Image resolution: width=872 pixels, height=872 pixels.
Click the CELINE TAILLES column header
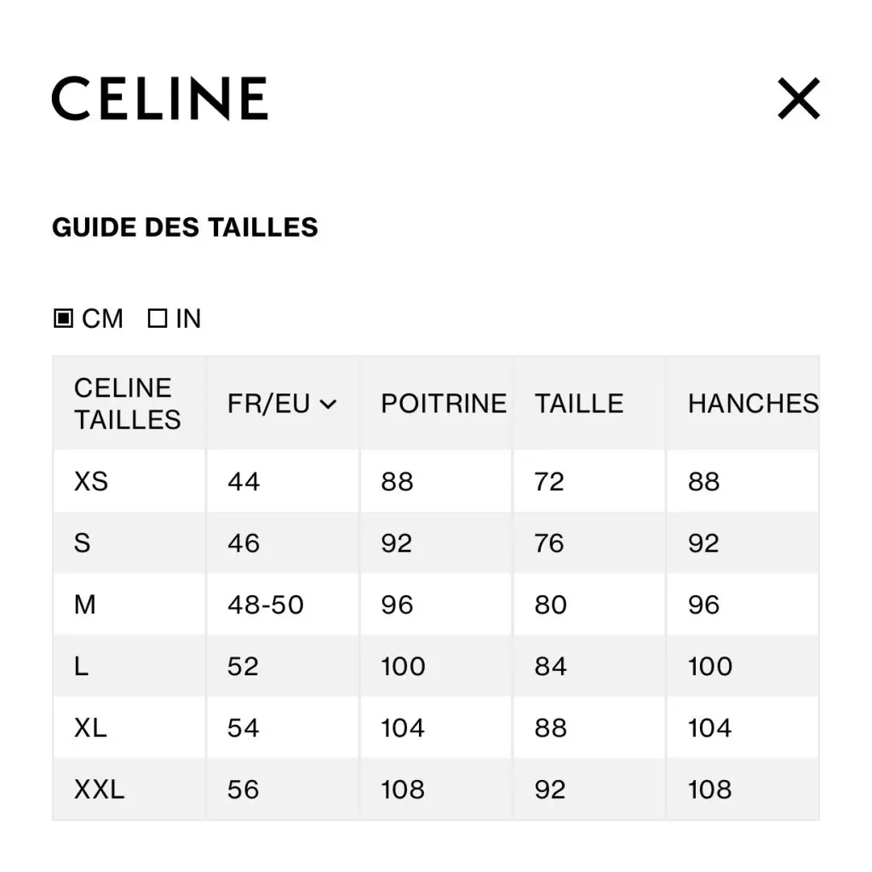(x=128, y=404)
